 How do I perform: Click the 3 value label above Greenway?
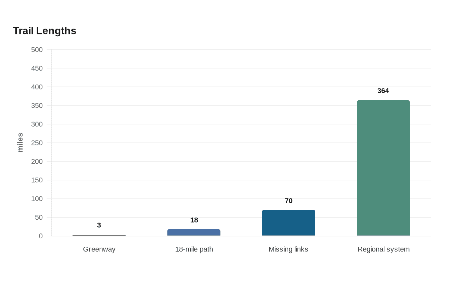pos(99,225)
